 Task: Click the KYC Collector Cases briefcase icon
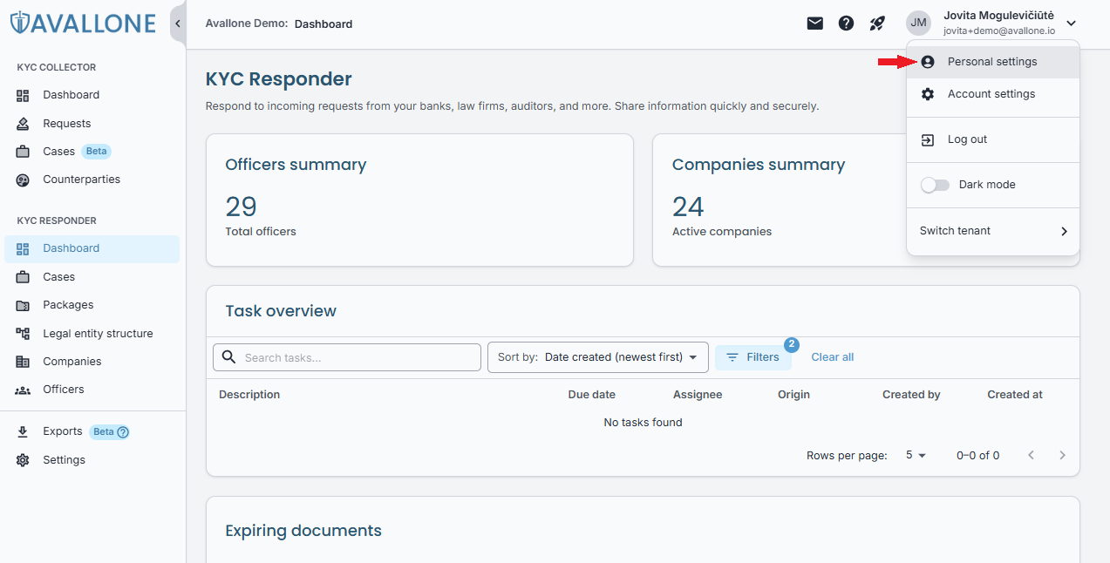pos(24,152)
